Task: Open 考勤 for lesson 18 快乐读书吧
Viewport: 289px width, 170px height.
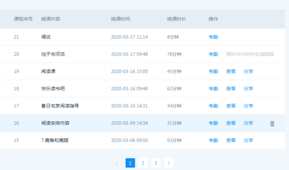Action: point(213,89)
